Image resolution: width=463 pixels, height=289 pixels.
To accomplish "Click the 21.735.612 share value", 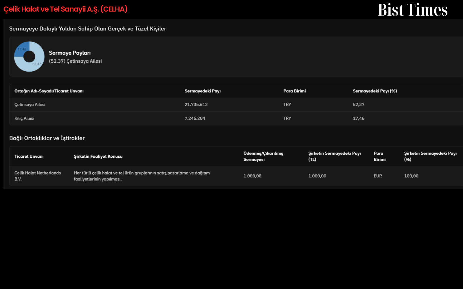I will tap(196, 105).
